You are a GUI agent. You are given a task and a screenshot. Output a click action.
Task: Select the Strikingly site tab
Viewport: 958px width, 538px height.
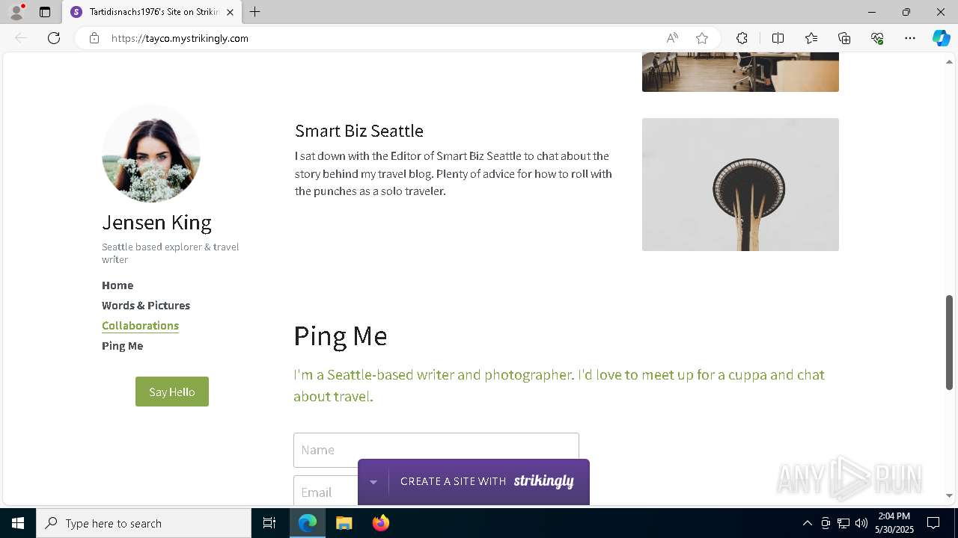click(152, 12)
